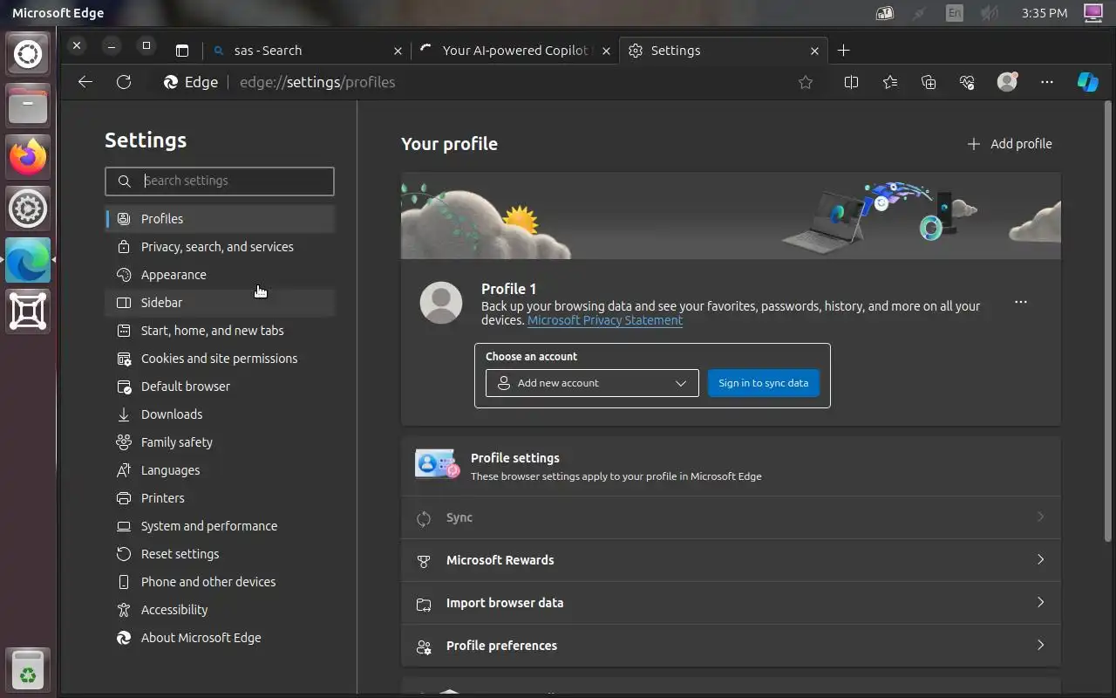Switch to sas - Search tab
Screen dimensions: 1116x698
(306, 51)
